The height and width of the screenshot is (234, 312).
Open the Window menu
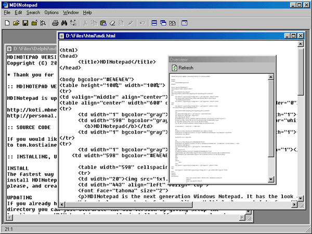click(x=71, y=12)
